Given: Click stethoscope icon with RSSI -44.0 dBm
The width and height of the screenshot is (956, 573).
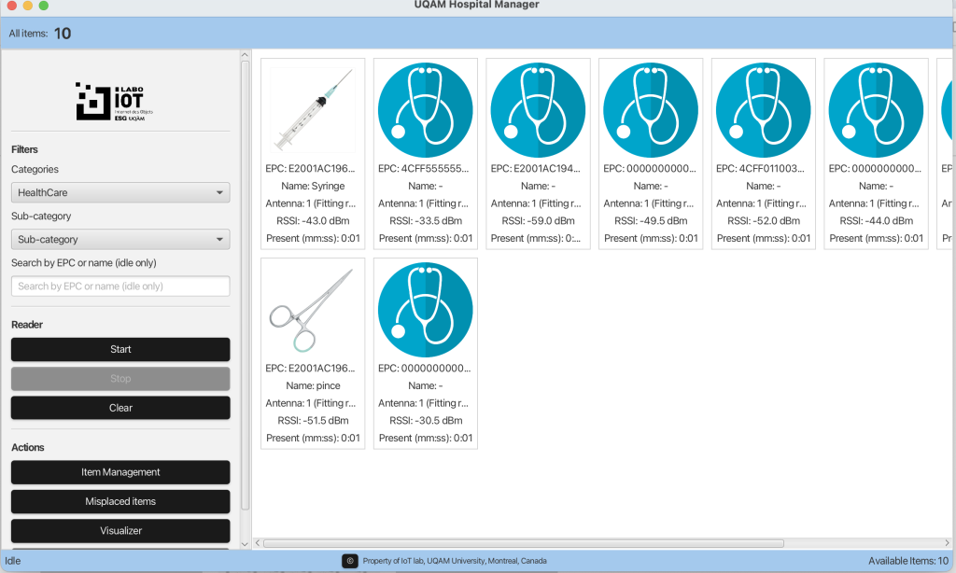Looking at the screenshot, I should [x=876, y=110].
